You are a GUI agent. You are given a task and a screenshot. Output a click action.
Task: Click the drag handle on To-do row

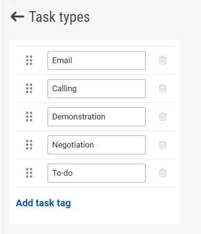pyautogui.click(x=29, y=173)
